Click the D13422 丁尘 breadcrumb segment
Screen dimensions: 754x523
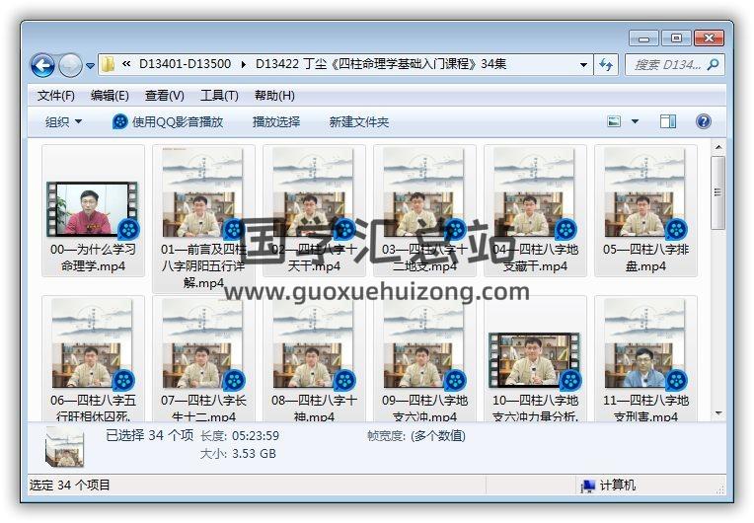click(380, 64)
